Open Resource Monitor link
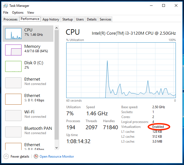The width and height of the screenshot is (184, 165). [57, 157]
